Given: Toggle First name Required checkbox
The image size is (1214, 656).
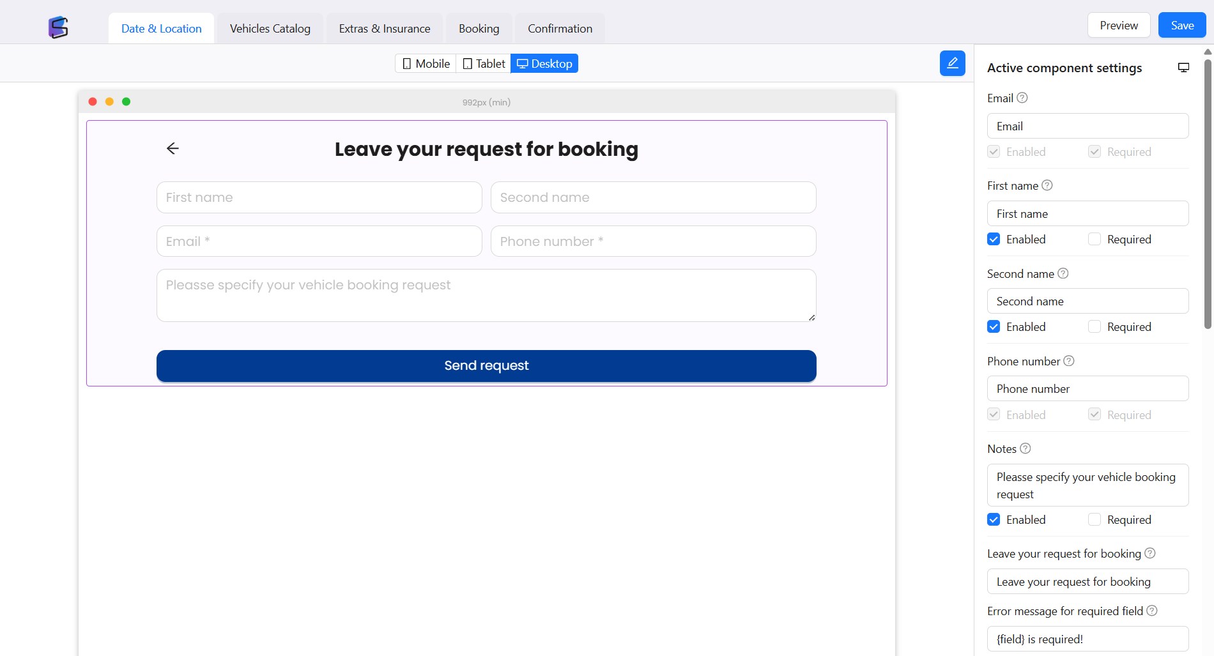Looking at the screenshot, I should click(1095, 240).
